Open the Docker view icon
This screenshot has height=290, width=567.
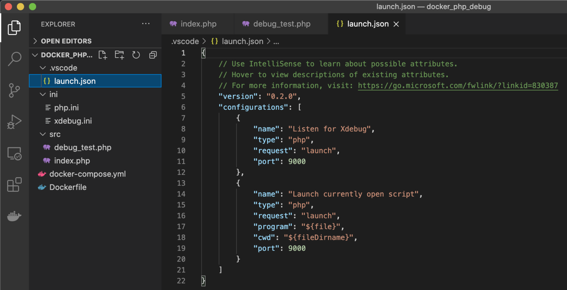click(x=14, y=216)
